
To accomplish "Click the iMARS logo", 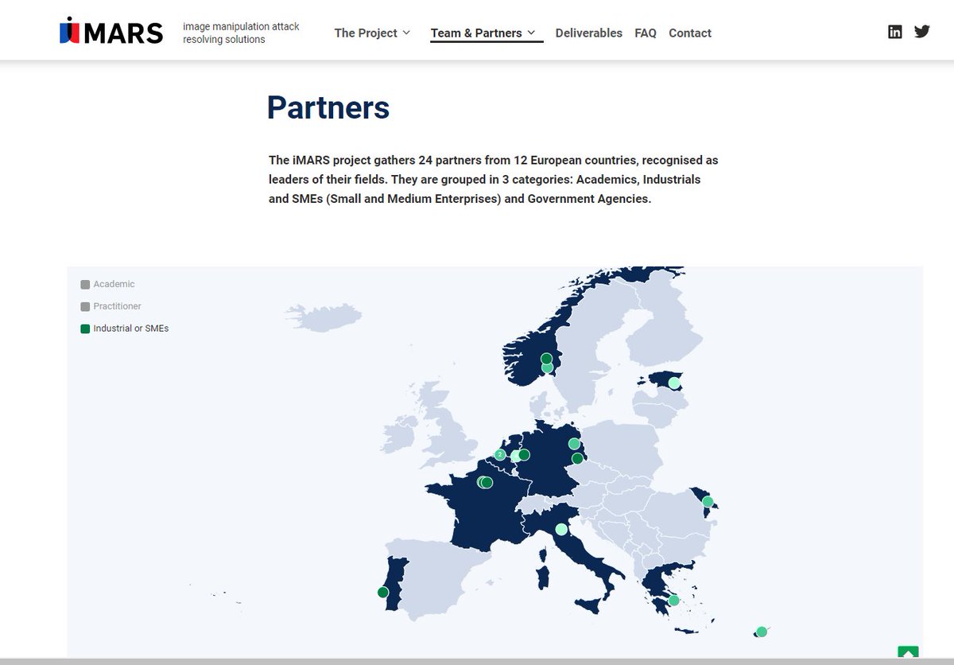I will click(x=111, y=30).
